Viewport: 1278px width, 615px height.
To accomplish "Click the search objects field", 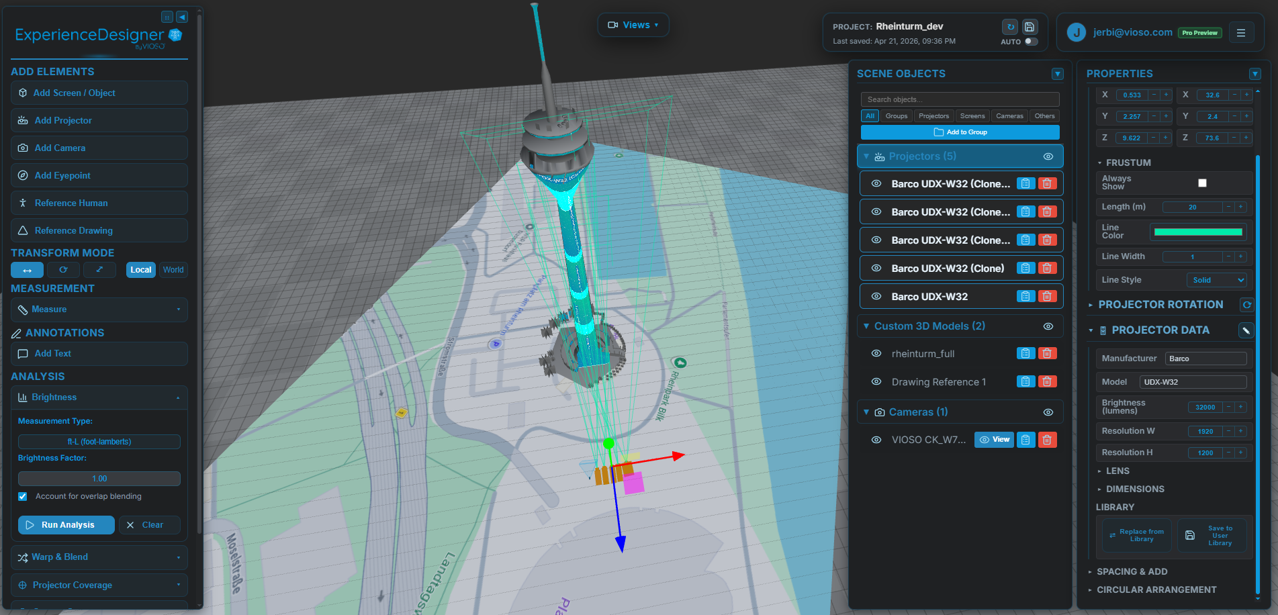I will (959, 99).
